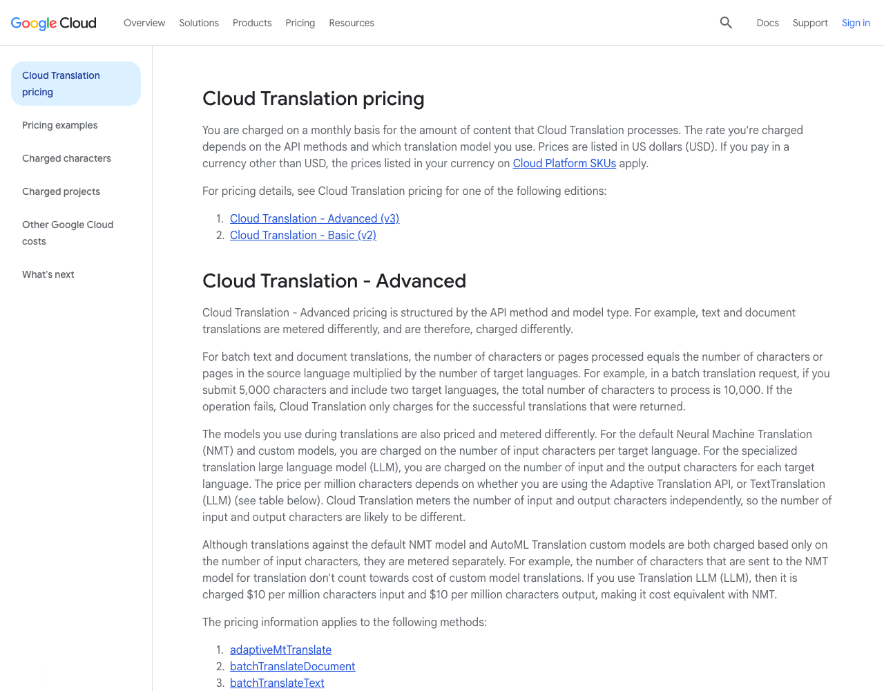Click the Cloud Translation - Advanced heading
The height and width of the screenshot is (691, 884).
click(x=334, y=281)
